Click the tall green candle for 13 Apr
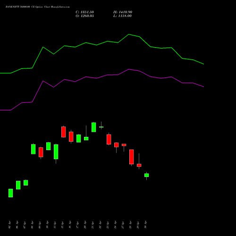This screenshot has height=236, width=236. tap(56, 152)
